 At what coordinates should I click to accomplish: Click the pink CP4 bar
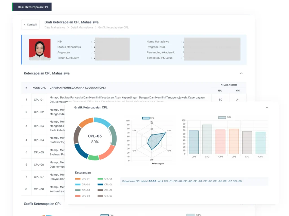point(220,142)
